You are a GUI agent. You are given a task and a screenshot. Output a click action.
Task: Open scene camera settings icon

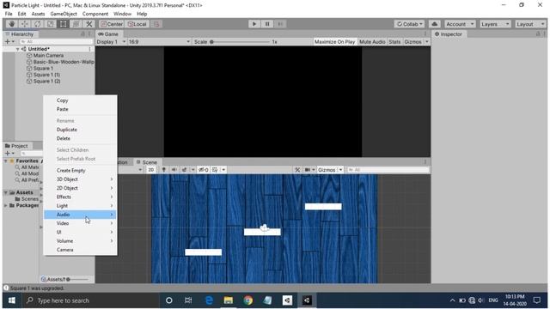coord(308,170)
